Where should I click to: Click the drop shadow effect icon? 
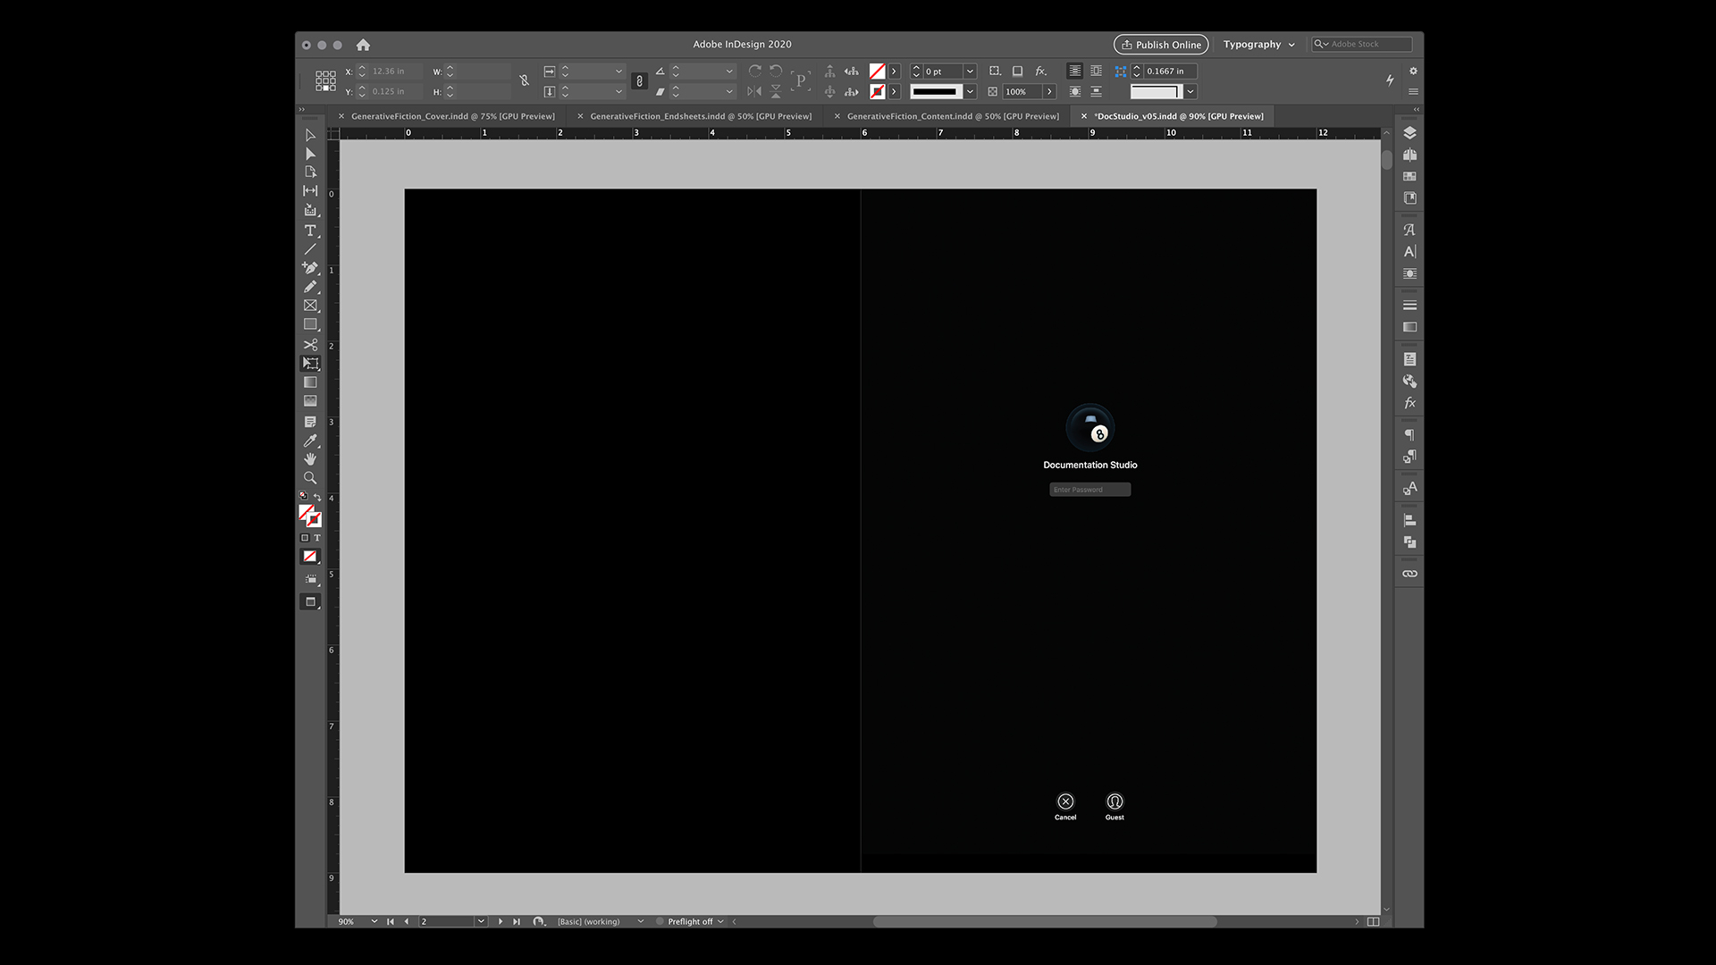1017,71
